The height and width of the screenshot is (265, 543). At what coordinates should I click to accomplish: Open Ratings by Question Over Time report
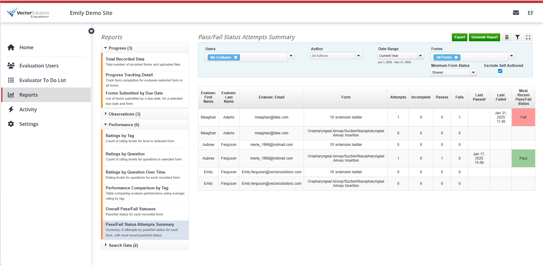click(x=145, y=175)
